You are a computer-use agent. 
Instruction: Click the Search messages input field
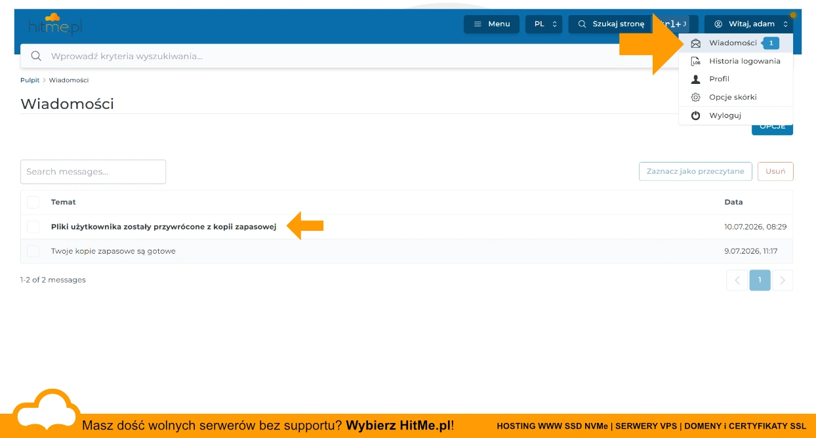click(93, 172)
